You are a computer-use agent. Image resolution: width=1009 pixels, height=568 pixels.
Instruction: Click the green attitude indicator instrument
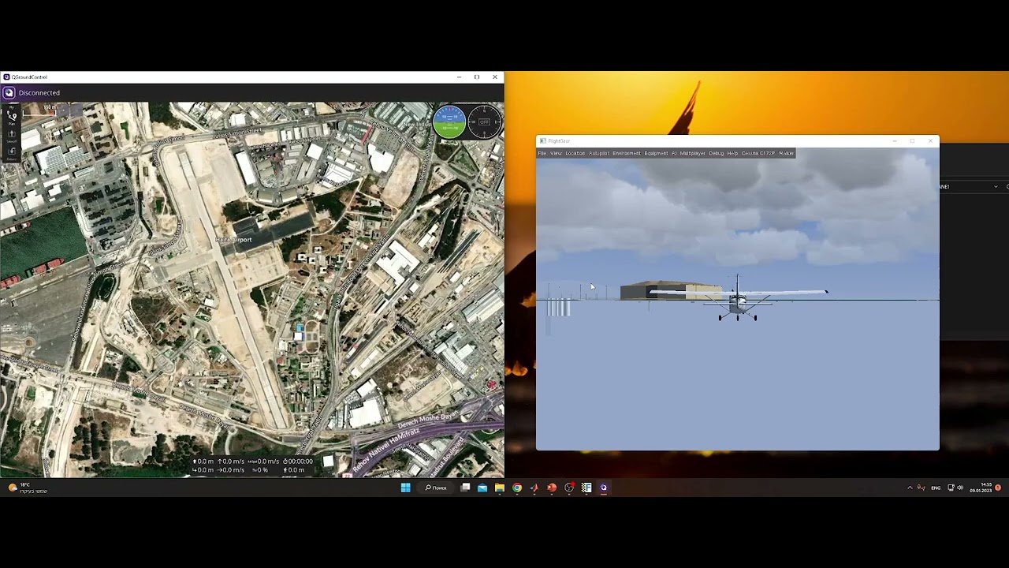449,121
